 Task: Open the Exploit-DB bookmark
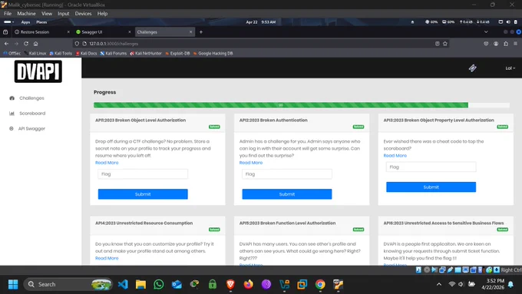click(x=177, y=53)
